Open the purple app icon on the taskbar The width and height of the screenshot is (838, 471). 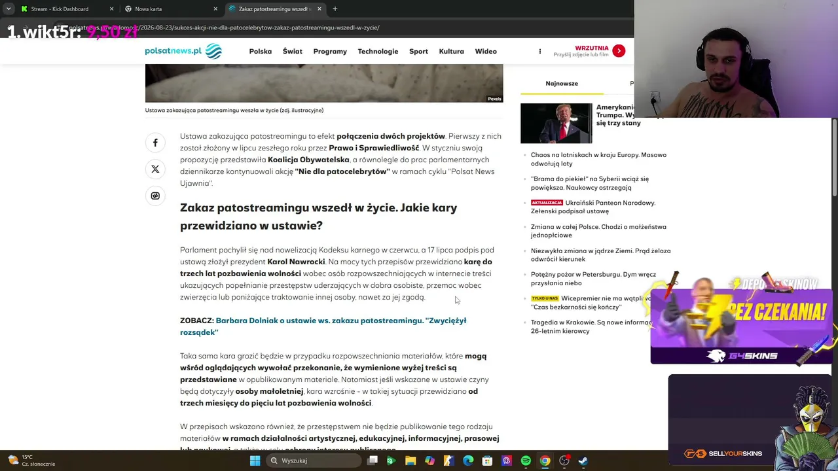click(x=507, y=461)
